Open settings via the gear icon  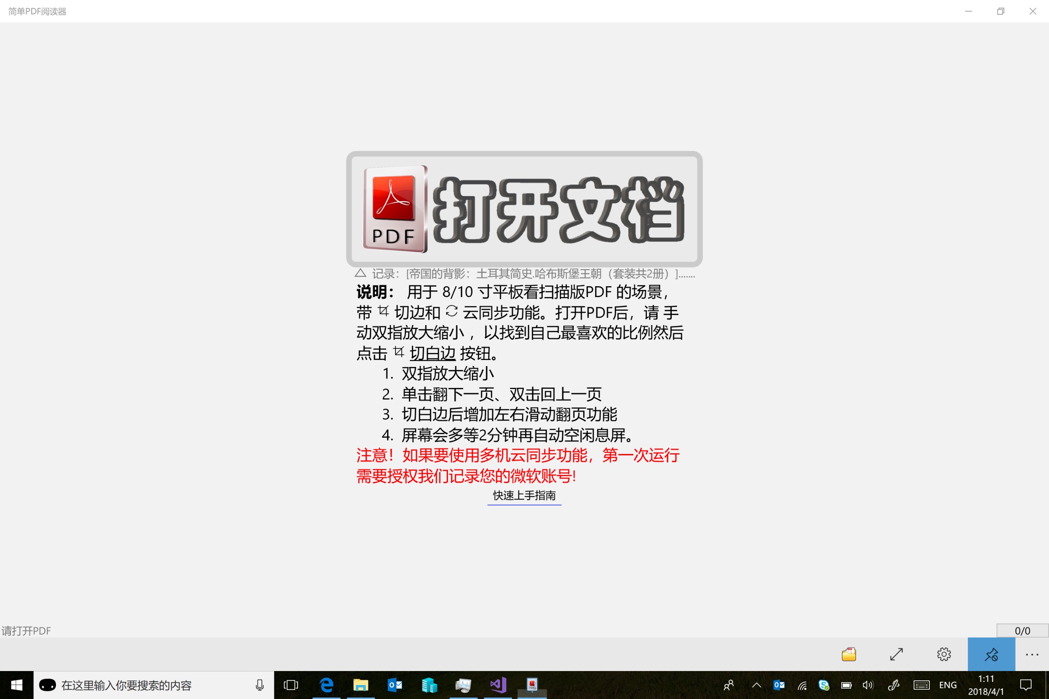point(944,654)
